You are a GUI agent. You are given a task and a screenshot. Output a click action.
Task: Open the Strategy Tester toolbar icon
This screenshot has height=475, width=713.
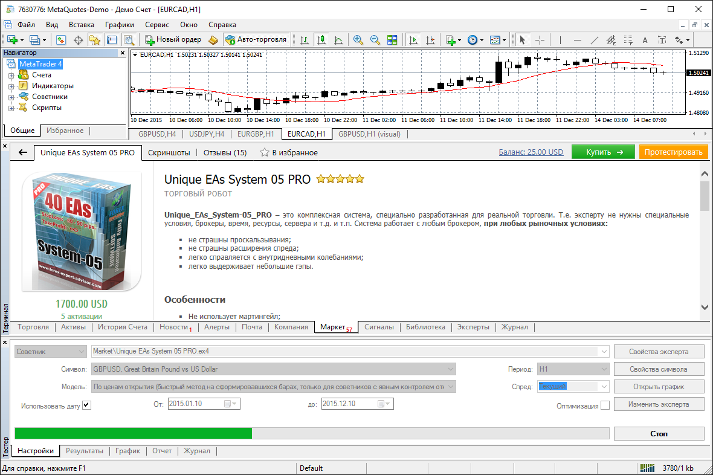click(129, 40)
